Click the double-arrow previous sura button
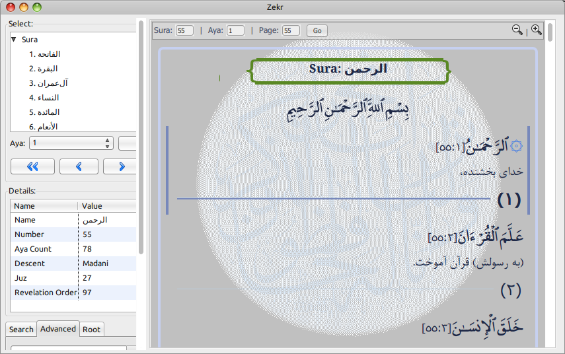The height and width of the screenshot is (354, 565). (x=32, y=166)
